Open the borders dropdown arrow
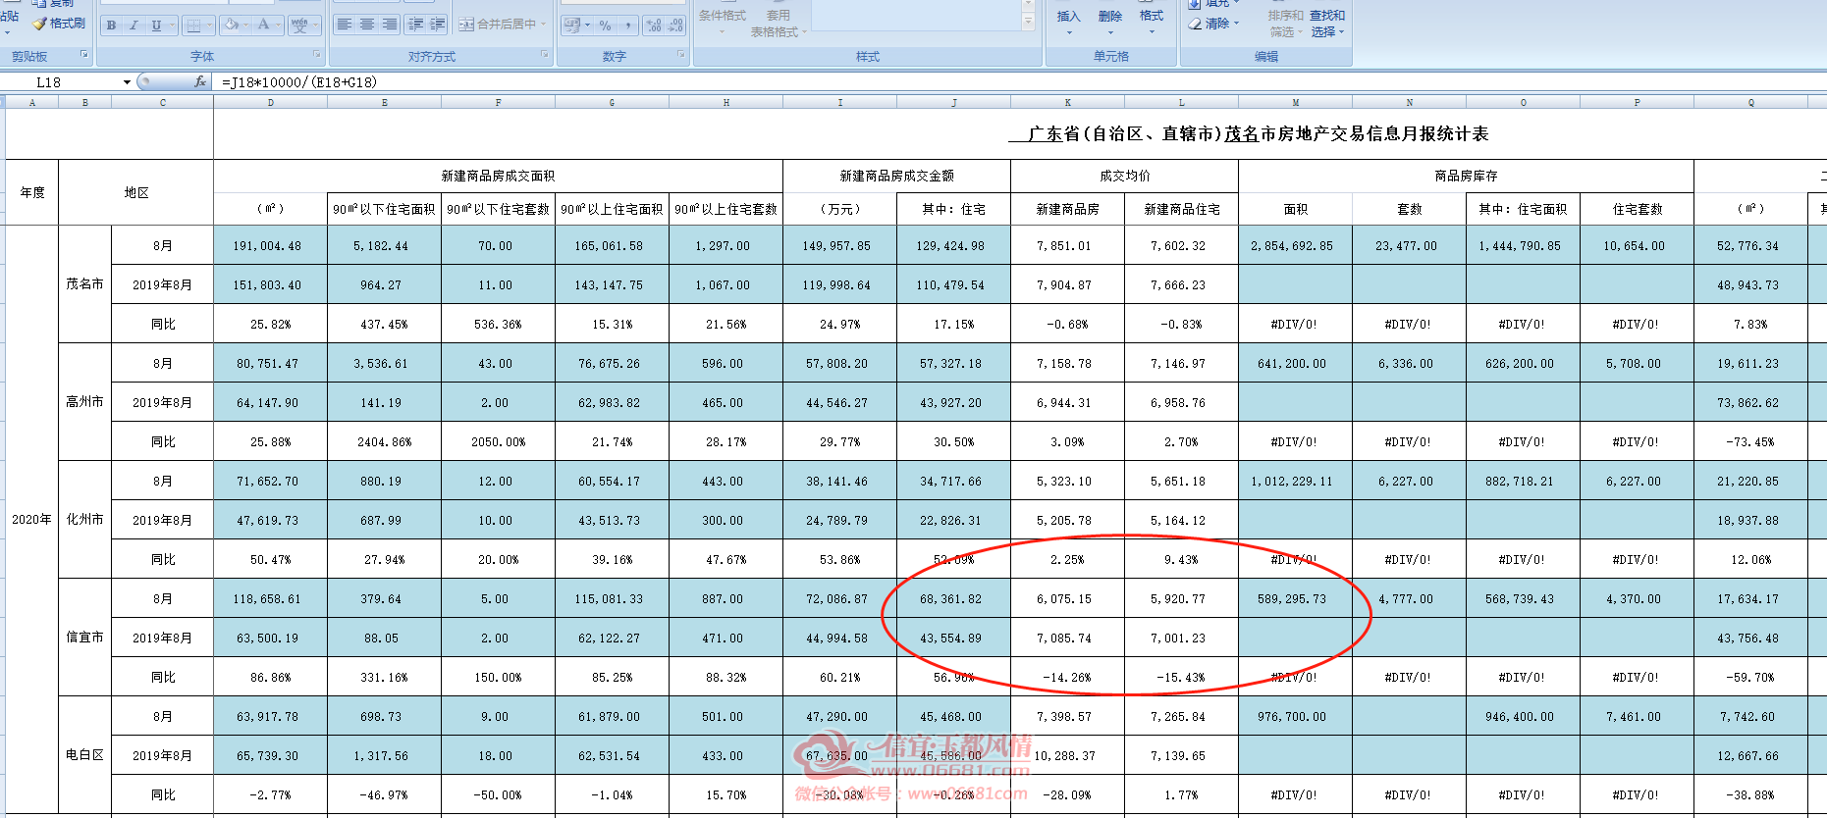 click(x=210, y=25)
